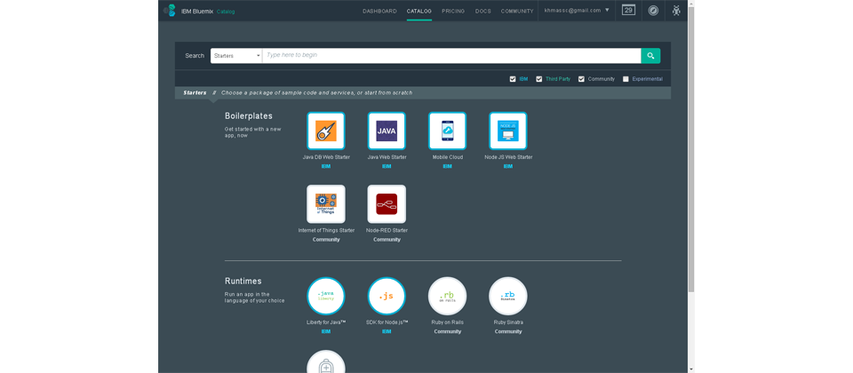Click the Java Web Starter label

pos(387,157)
